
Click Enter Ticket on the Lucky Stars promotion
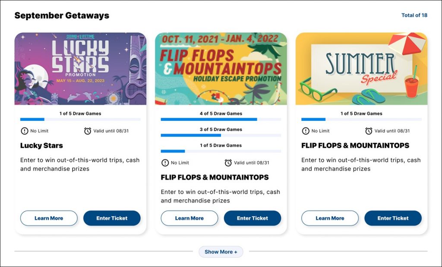point(112,218)
